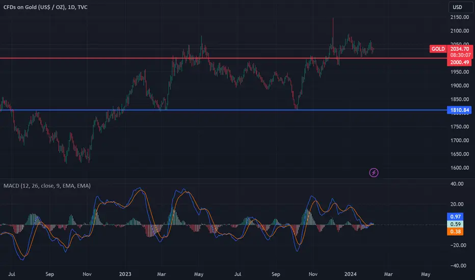The width and height of the screenshot is (475, 280).
Task: Click the histogram value 0.59 label
Action: tap(455, 225)
